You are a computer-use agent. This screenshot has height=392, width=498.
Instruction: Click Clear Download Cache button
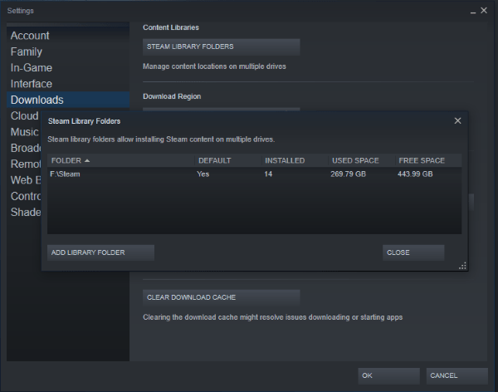(221, 297)
